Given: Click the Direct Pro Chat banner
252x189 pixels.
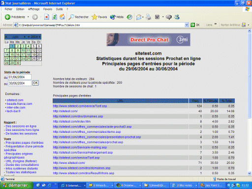Looking at the screenshot, I should click(148, 40).
